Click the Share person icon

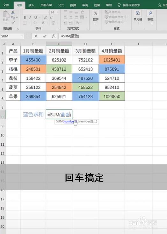click(x=160, y=5)
